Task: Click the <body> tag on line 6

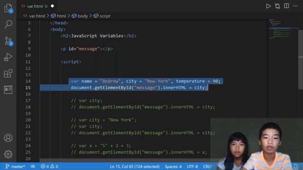Action: [x=58, y=29]
